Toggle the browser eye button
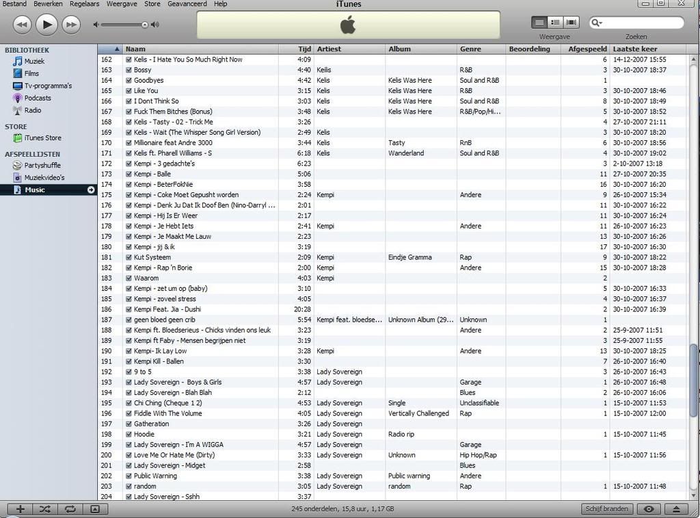Viewport: 700px width, 518px height. point(649,508)
